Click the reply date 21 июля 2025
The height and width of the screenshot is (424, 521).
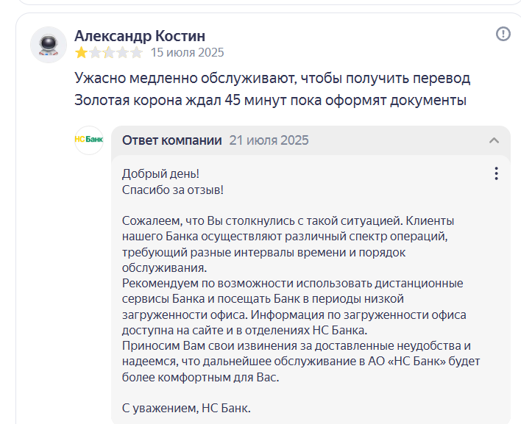point(269,140)
